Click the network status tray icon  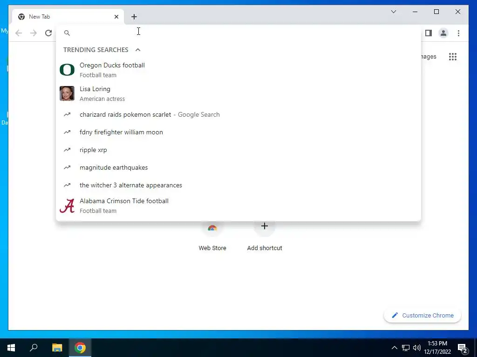(406, 348)
